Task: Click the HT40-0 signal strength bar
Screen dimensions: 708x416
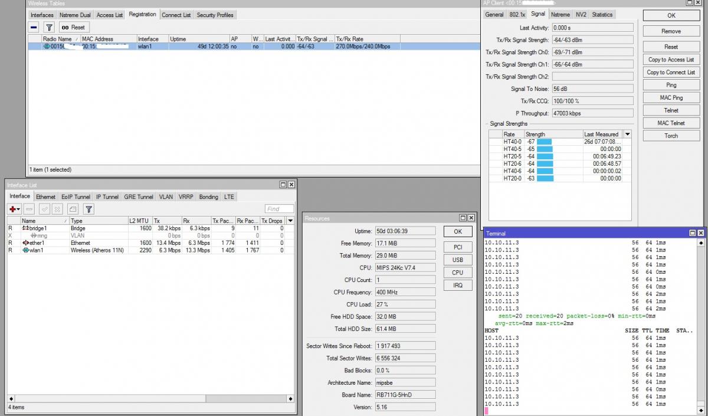Action: pos(544,142)
